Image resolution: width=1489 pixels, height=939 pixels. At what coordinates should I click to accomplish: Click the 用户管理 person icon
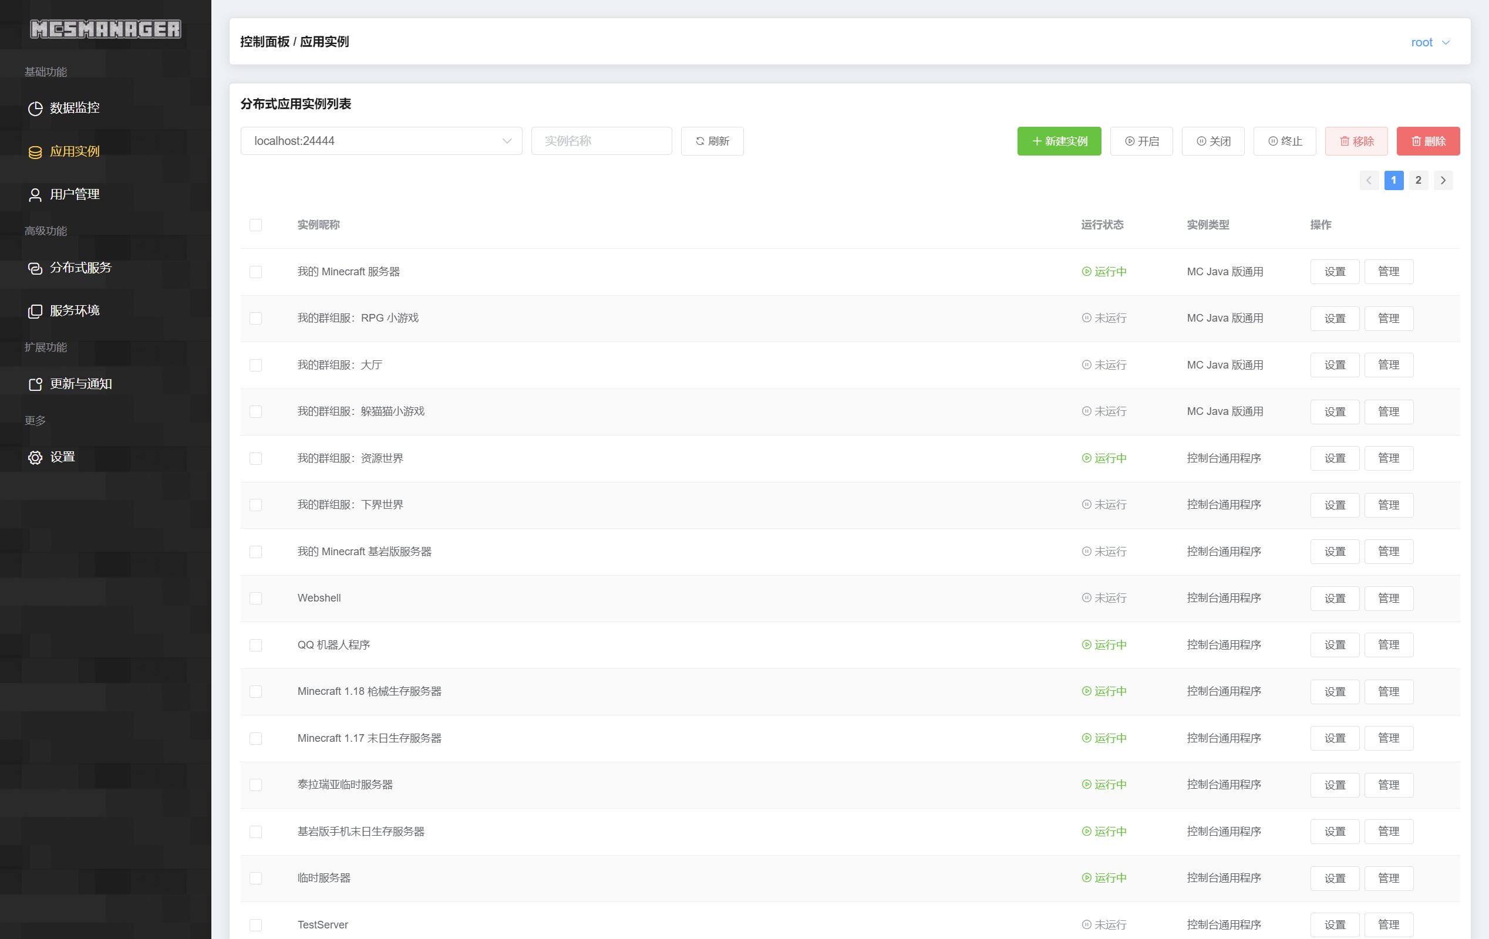point(35,195)
